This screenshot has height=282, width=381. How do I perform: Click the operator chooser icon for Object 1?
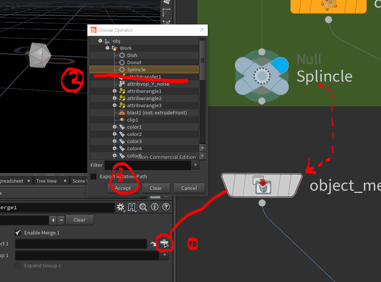pyautogui.click(x=164, y=243)
